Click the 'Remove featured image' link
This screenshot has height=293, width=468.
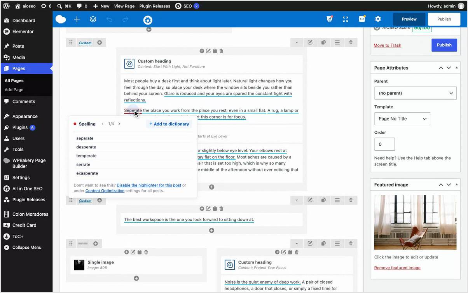point(397,268)
